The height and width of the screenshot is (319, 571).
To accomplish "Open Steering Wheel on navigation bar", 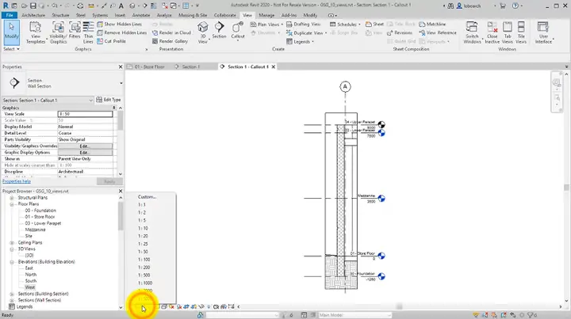I will coord(557,83).
